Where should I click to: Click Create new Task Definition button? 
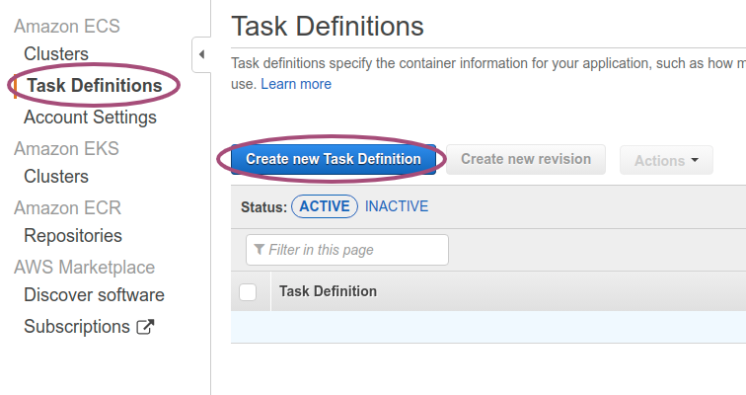(334, 159)
